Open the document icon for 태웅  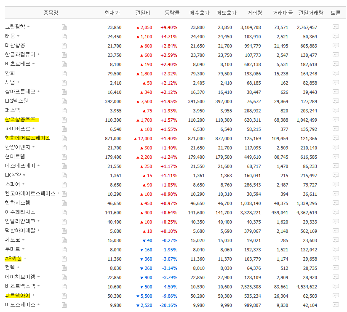pos(64,37)
